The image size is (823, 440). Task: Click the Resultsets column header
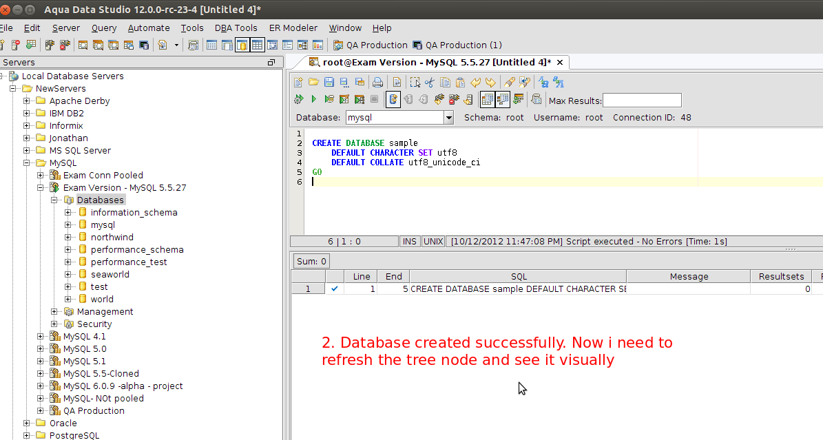pos(781,276)
